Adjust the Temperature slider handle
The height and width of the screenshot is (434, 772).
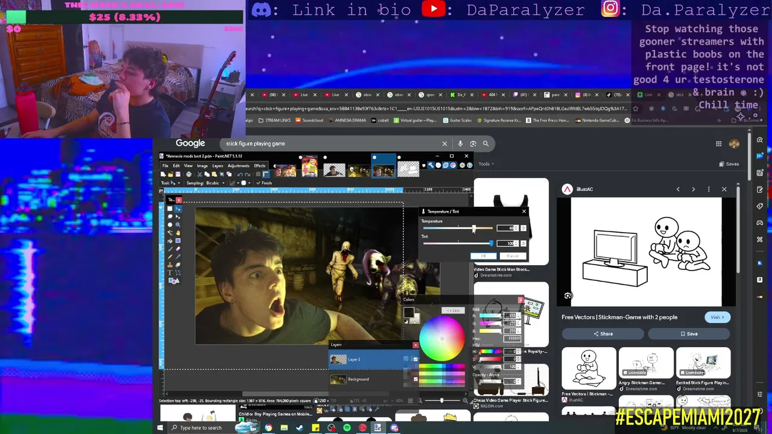[474, 228]
